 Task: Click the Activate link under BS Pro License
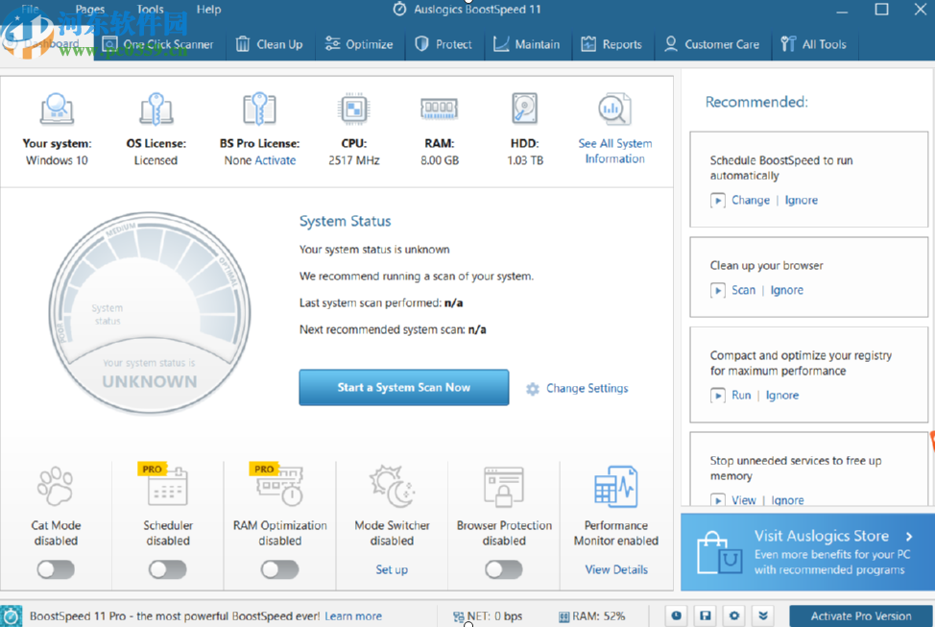[x=276, y=160]
